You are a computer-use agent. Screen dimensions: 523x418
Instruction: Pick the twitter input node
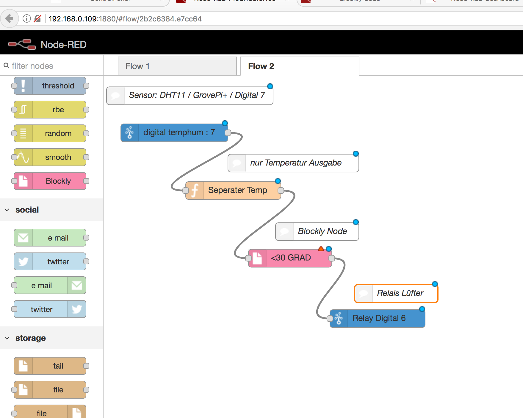[x=50, y=261]
